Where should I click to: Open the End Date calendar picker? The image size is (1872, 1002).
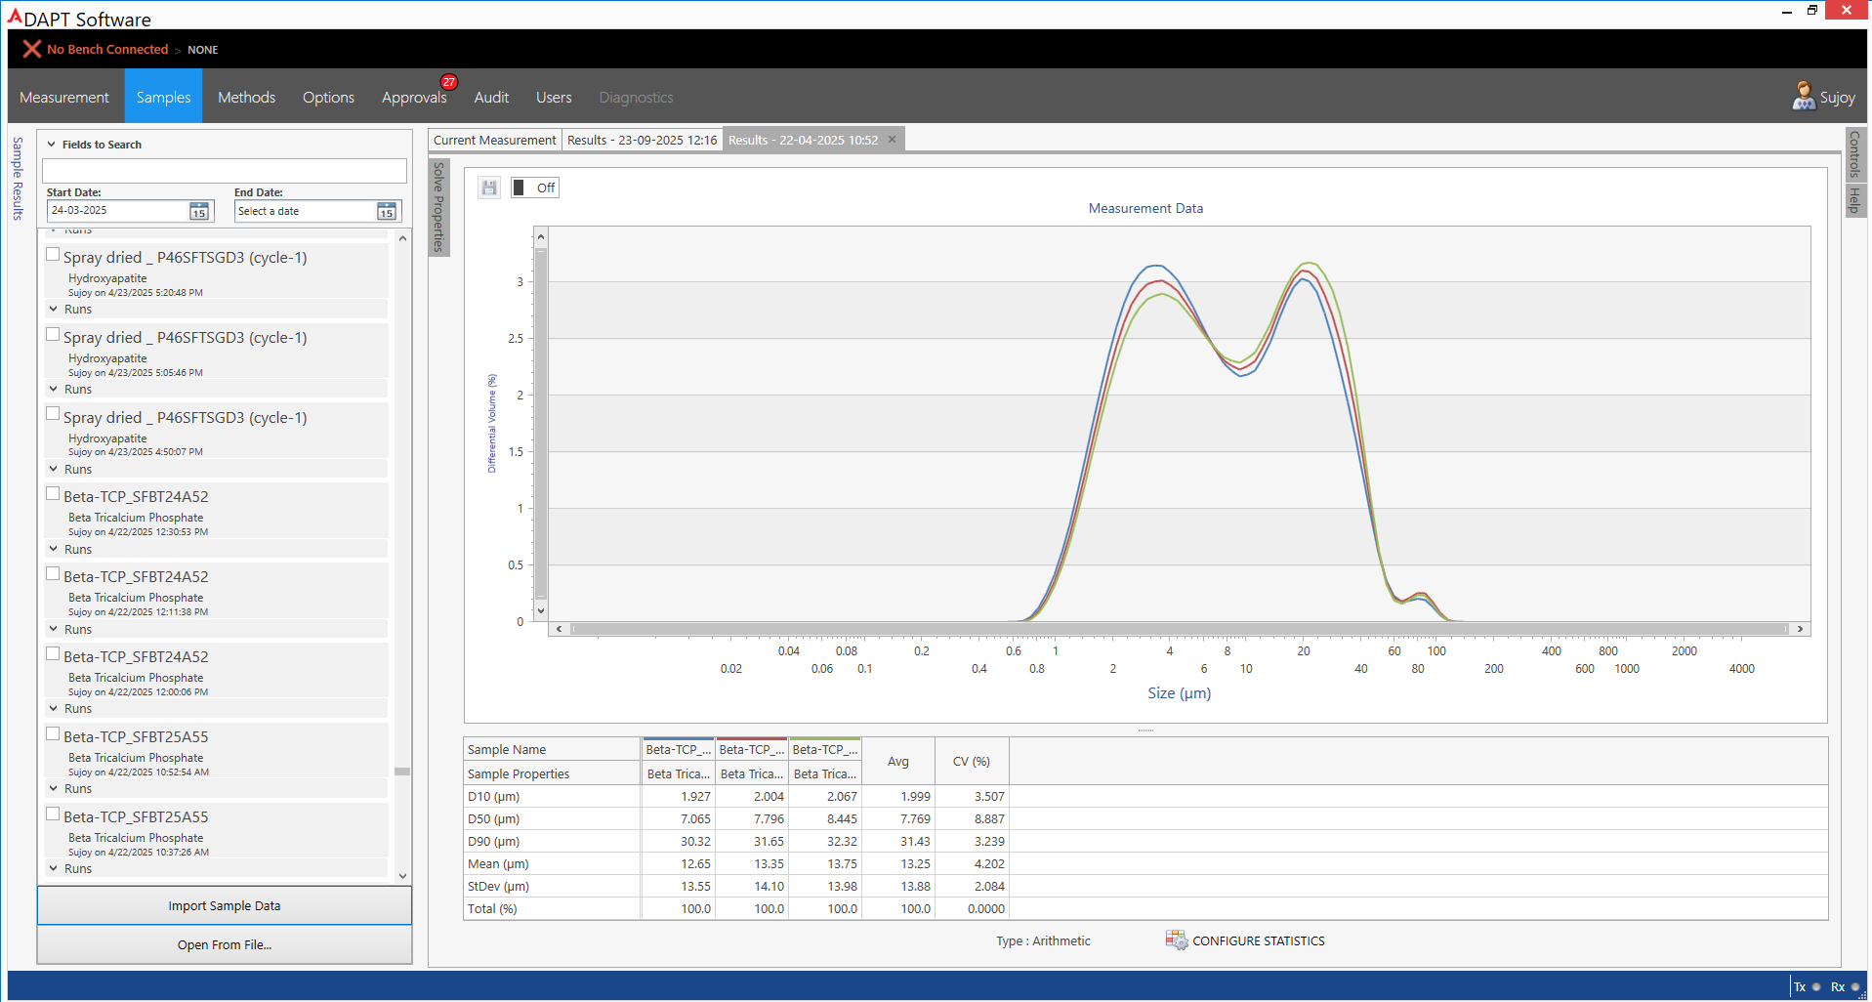[387, 211]
